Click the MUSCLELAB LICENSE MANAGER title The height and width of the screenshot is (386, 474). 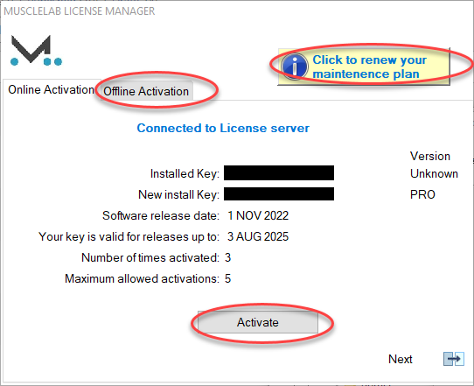80,11
